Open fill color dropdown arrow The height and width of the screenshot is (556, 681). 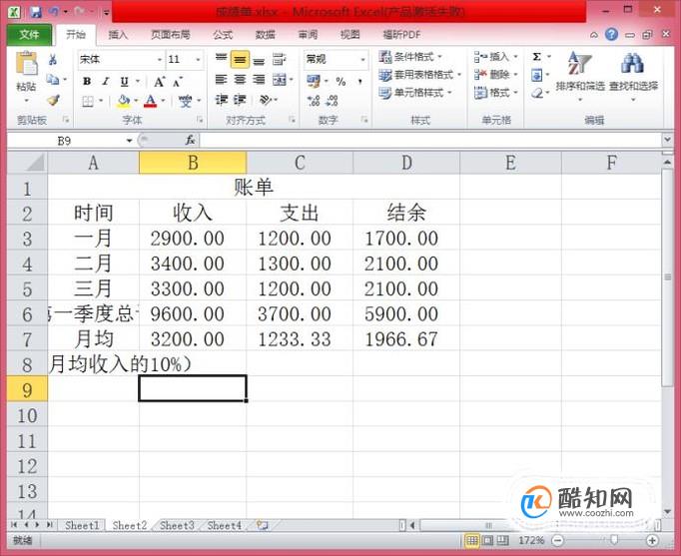(136, 101)
